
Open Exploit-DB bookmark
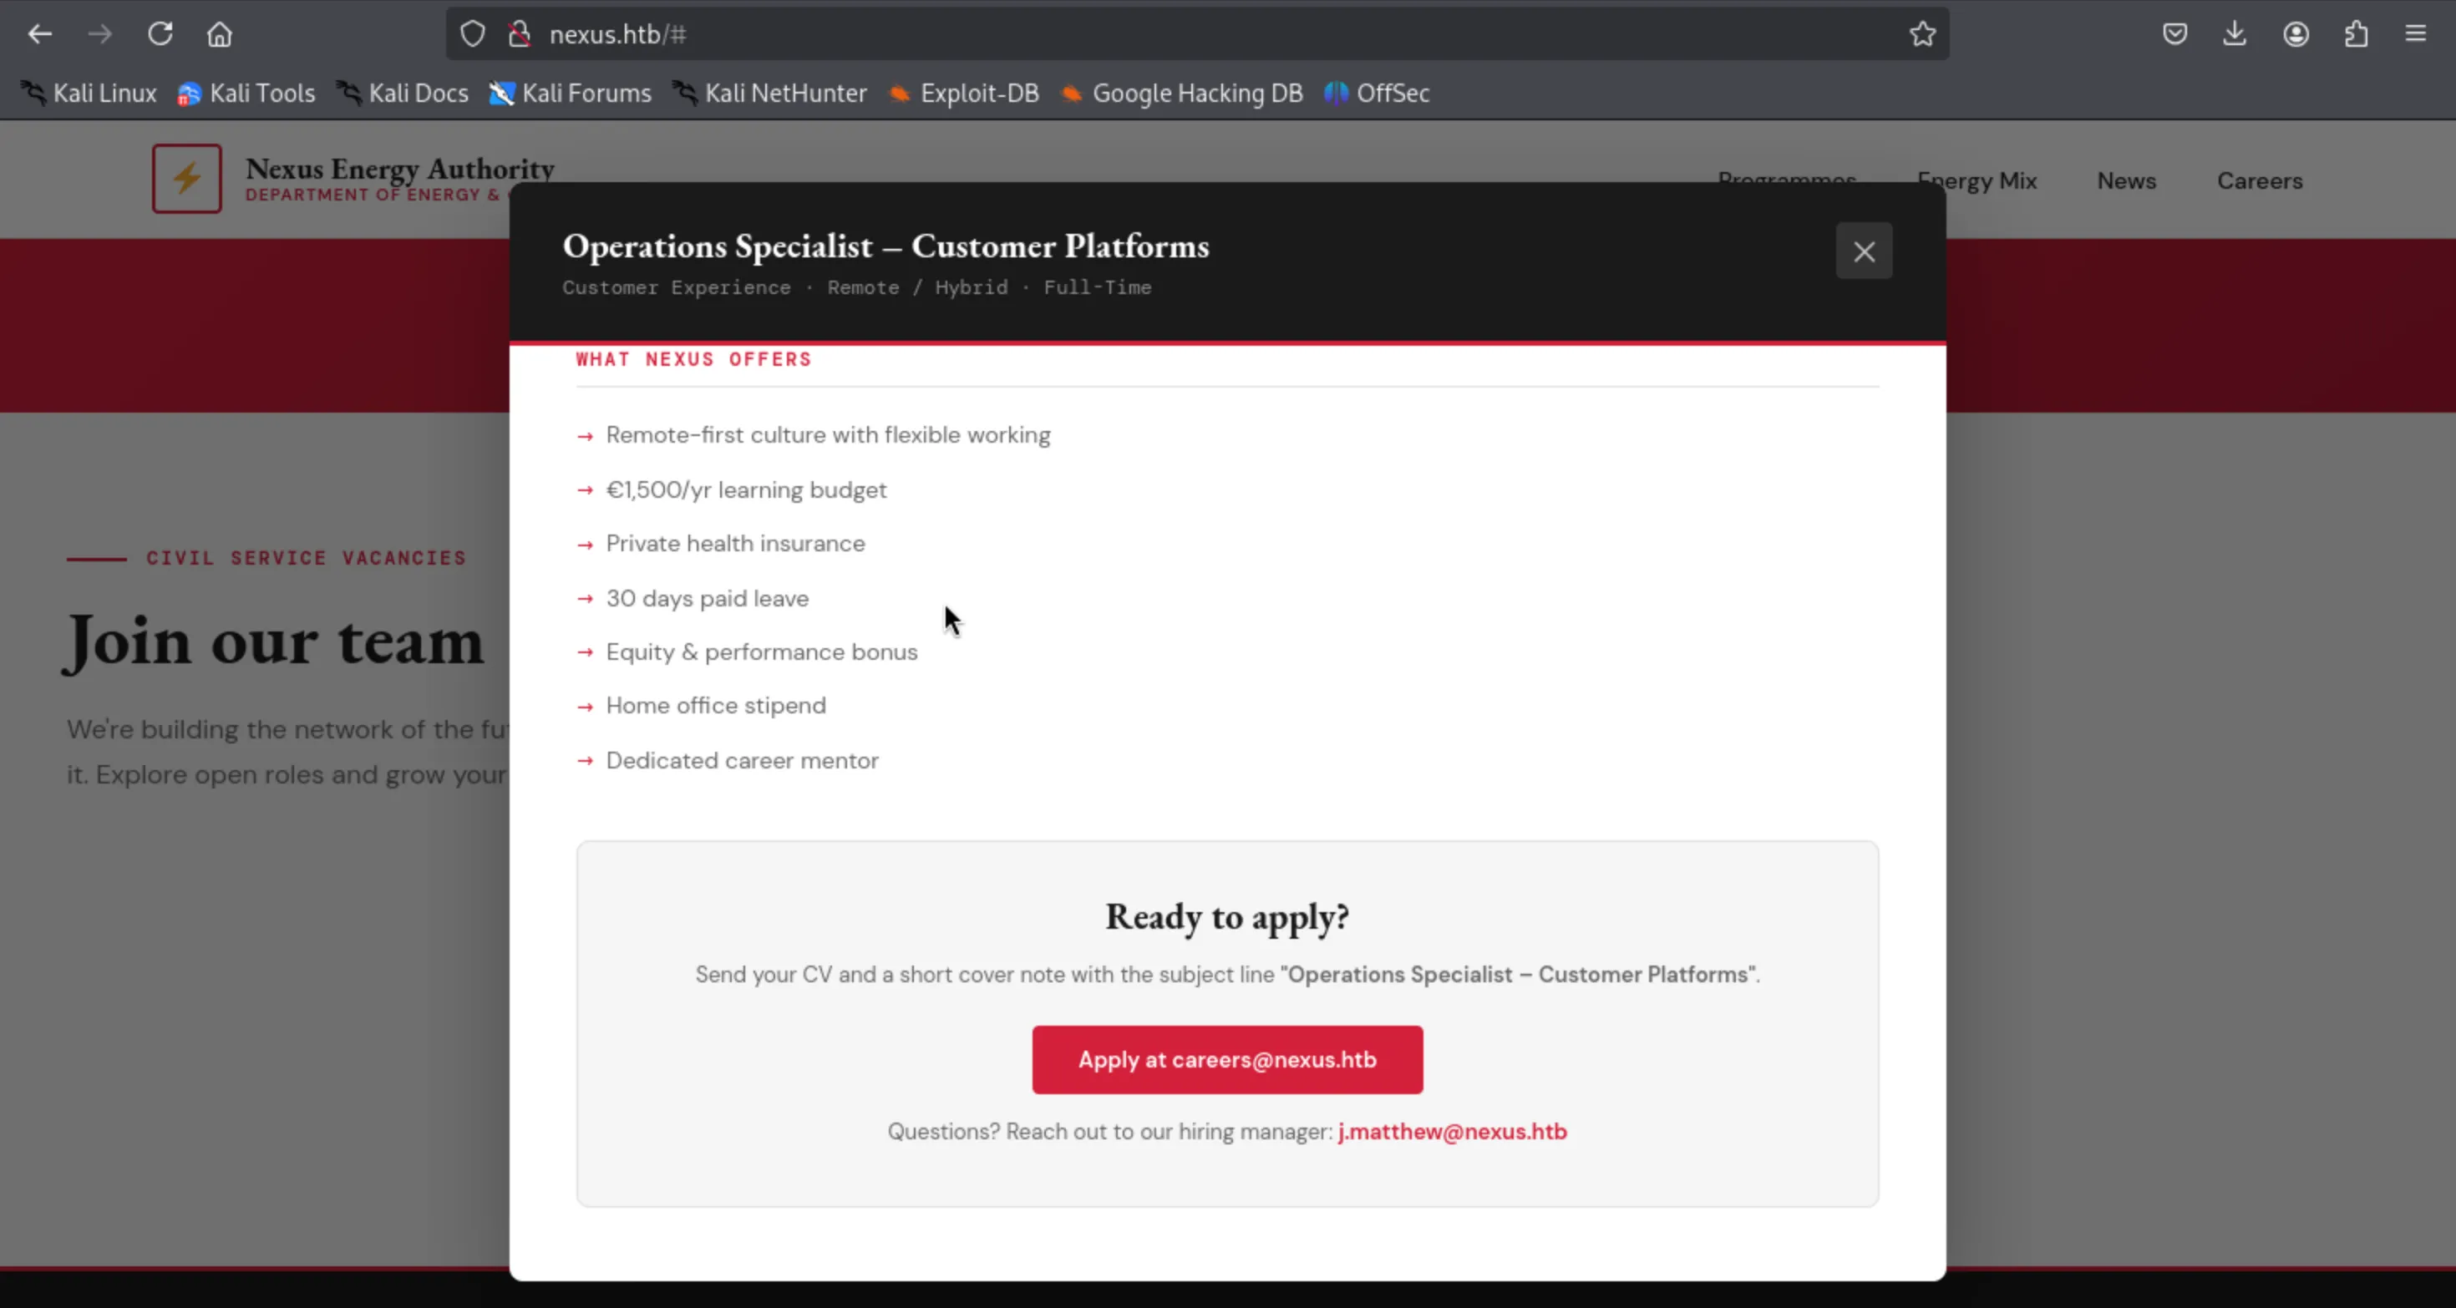(963, 93)
